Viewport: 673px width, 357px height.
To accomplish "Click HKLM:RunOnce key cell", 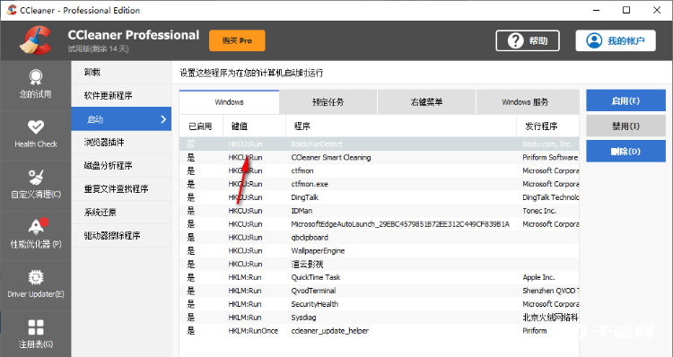I will (253, 331).
